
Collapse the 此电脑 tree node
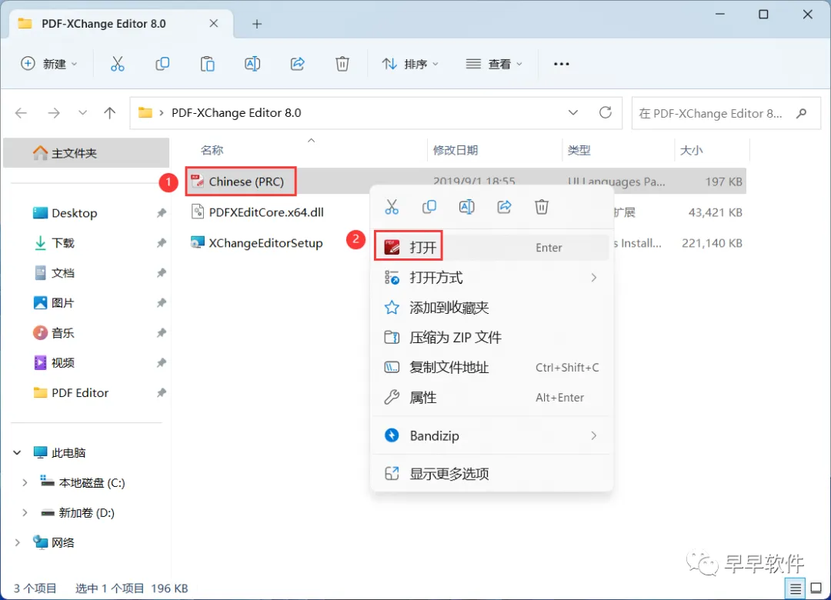(17, 452)
